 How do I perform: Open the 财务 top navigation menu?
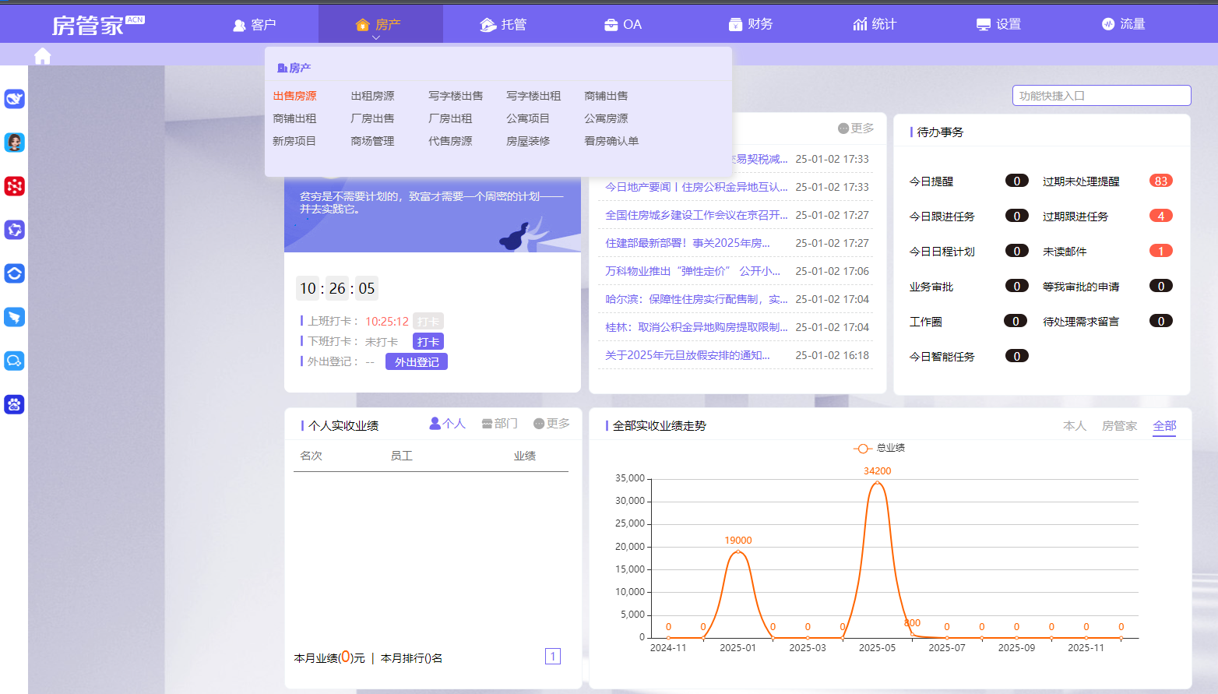[x=751, y=24]
